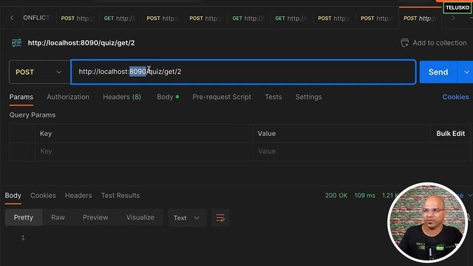Open the Test Results tab
473x266 pixels.
coord(120,195)
